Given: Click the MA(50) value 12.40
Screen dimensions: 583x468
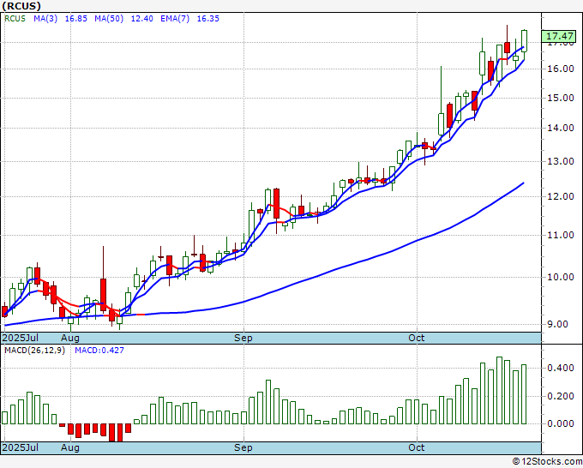Looking at the screenshot, I should (x=141, y=19).
